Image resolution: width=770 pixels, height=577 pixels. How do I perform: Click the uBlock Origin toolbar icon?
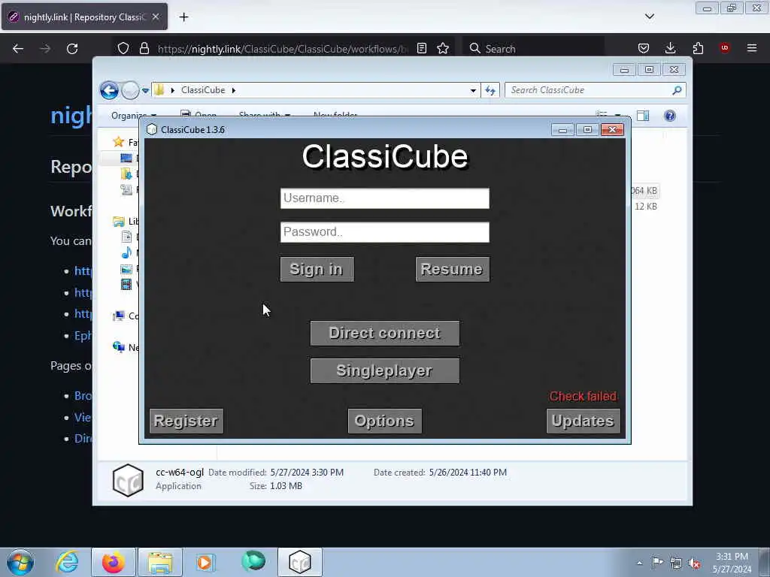pos(724,48)
